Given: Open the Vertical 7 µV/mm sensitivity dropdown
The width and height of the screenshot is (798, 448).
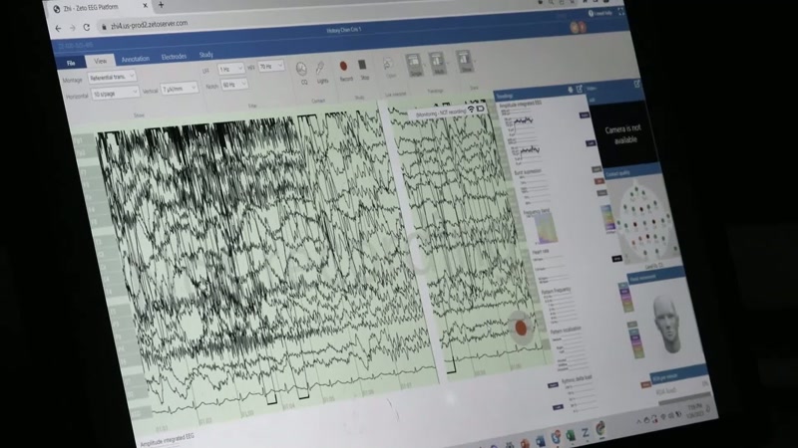Looking at the screenshot, I should tap(180, 89).
